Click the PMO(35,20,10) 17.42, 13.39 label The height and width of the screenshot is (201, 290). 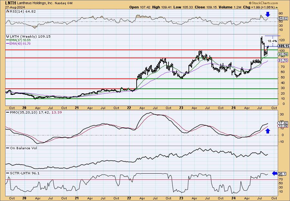36,113
